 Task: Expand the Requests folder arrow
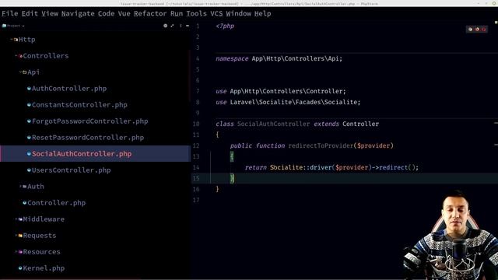click(x=16, y=236)
